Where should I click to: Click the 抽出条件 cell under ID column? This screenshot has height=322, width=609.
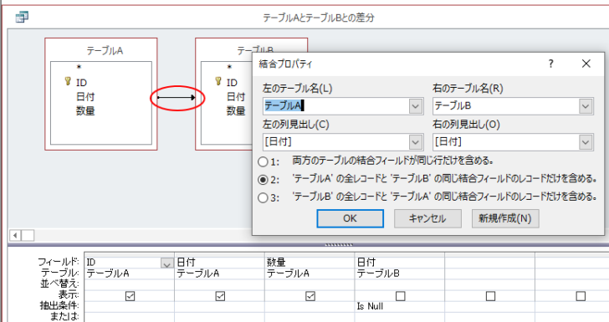130,306
